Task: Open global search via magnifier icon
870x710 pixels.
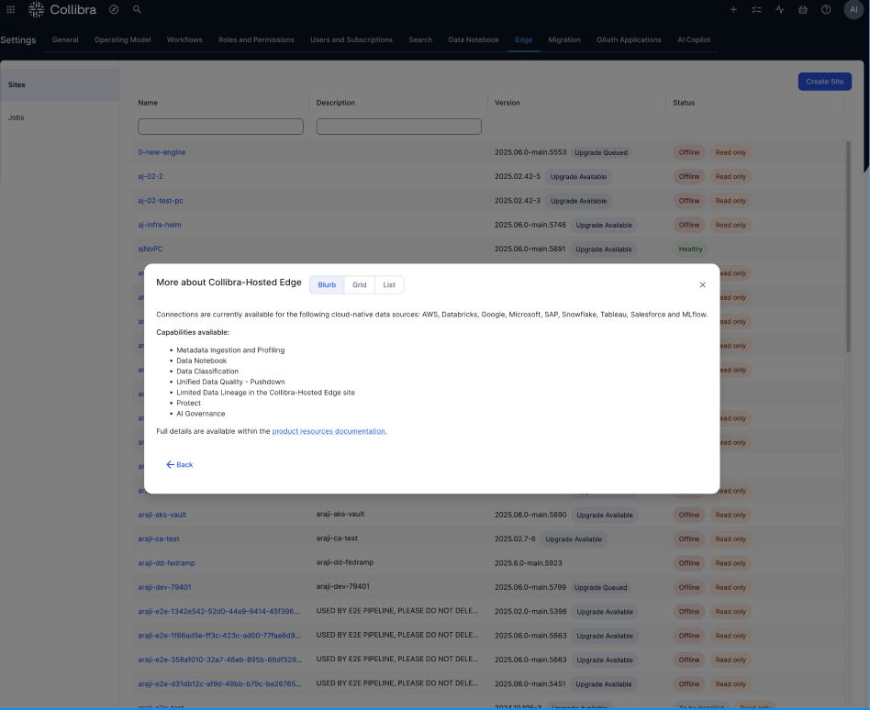Action: [137, 9]
